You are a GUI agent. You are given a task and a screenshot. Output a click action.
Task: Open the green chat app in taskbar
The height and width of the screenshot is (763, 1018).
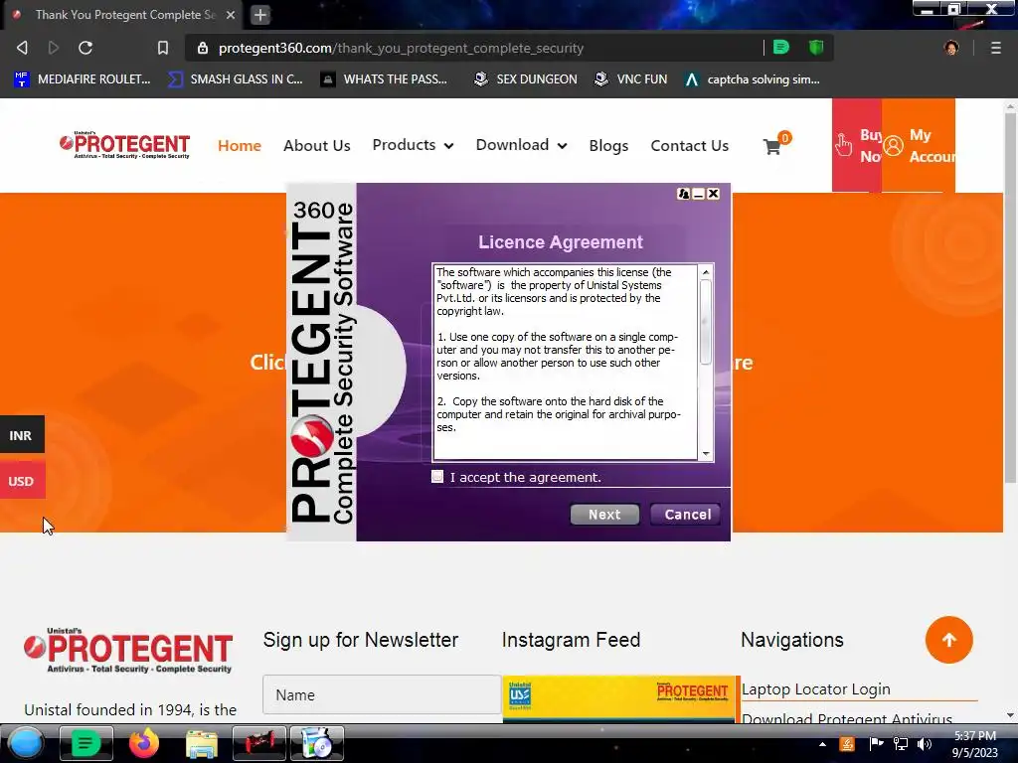coord(85,743)
